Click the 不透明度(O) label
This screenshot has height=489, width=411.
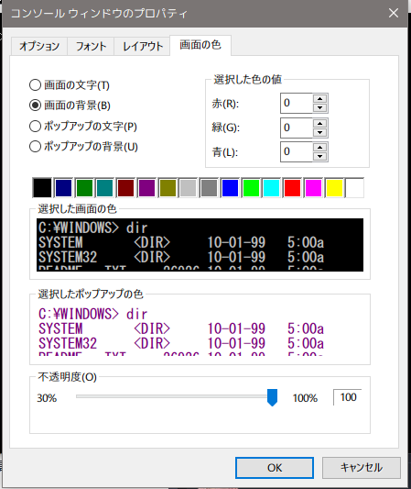click(x=67, y=377)
